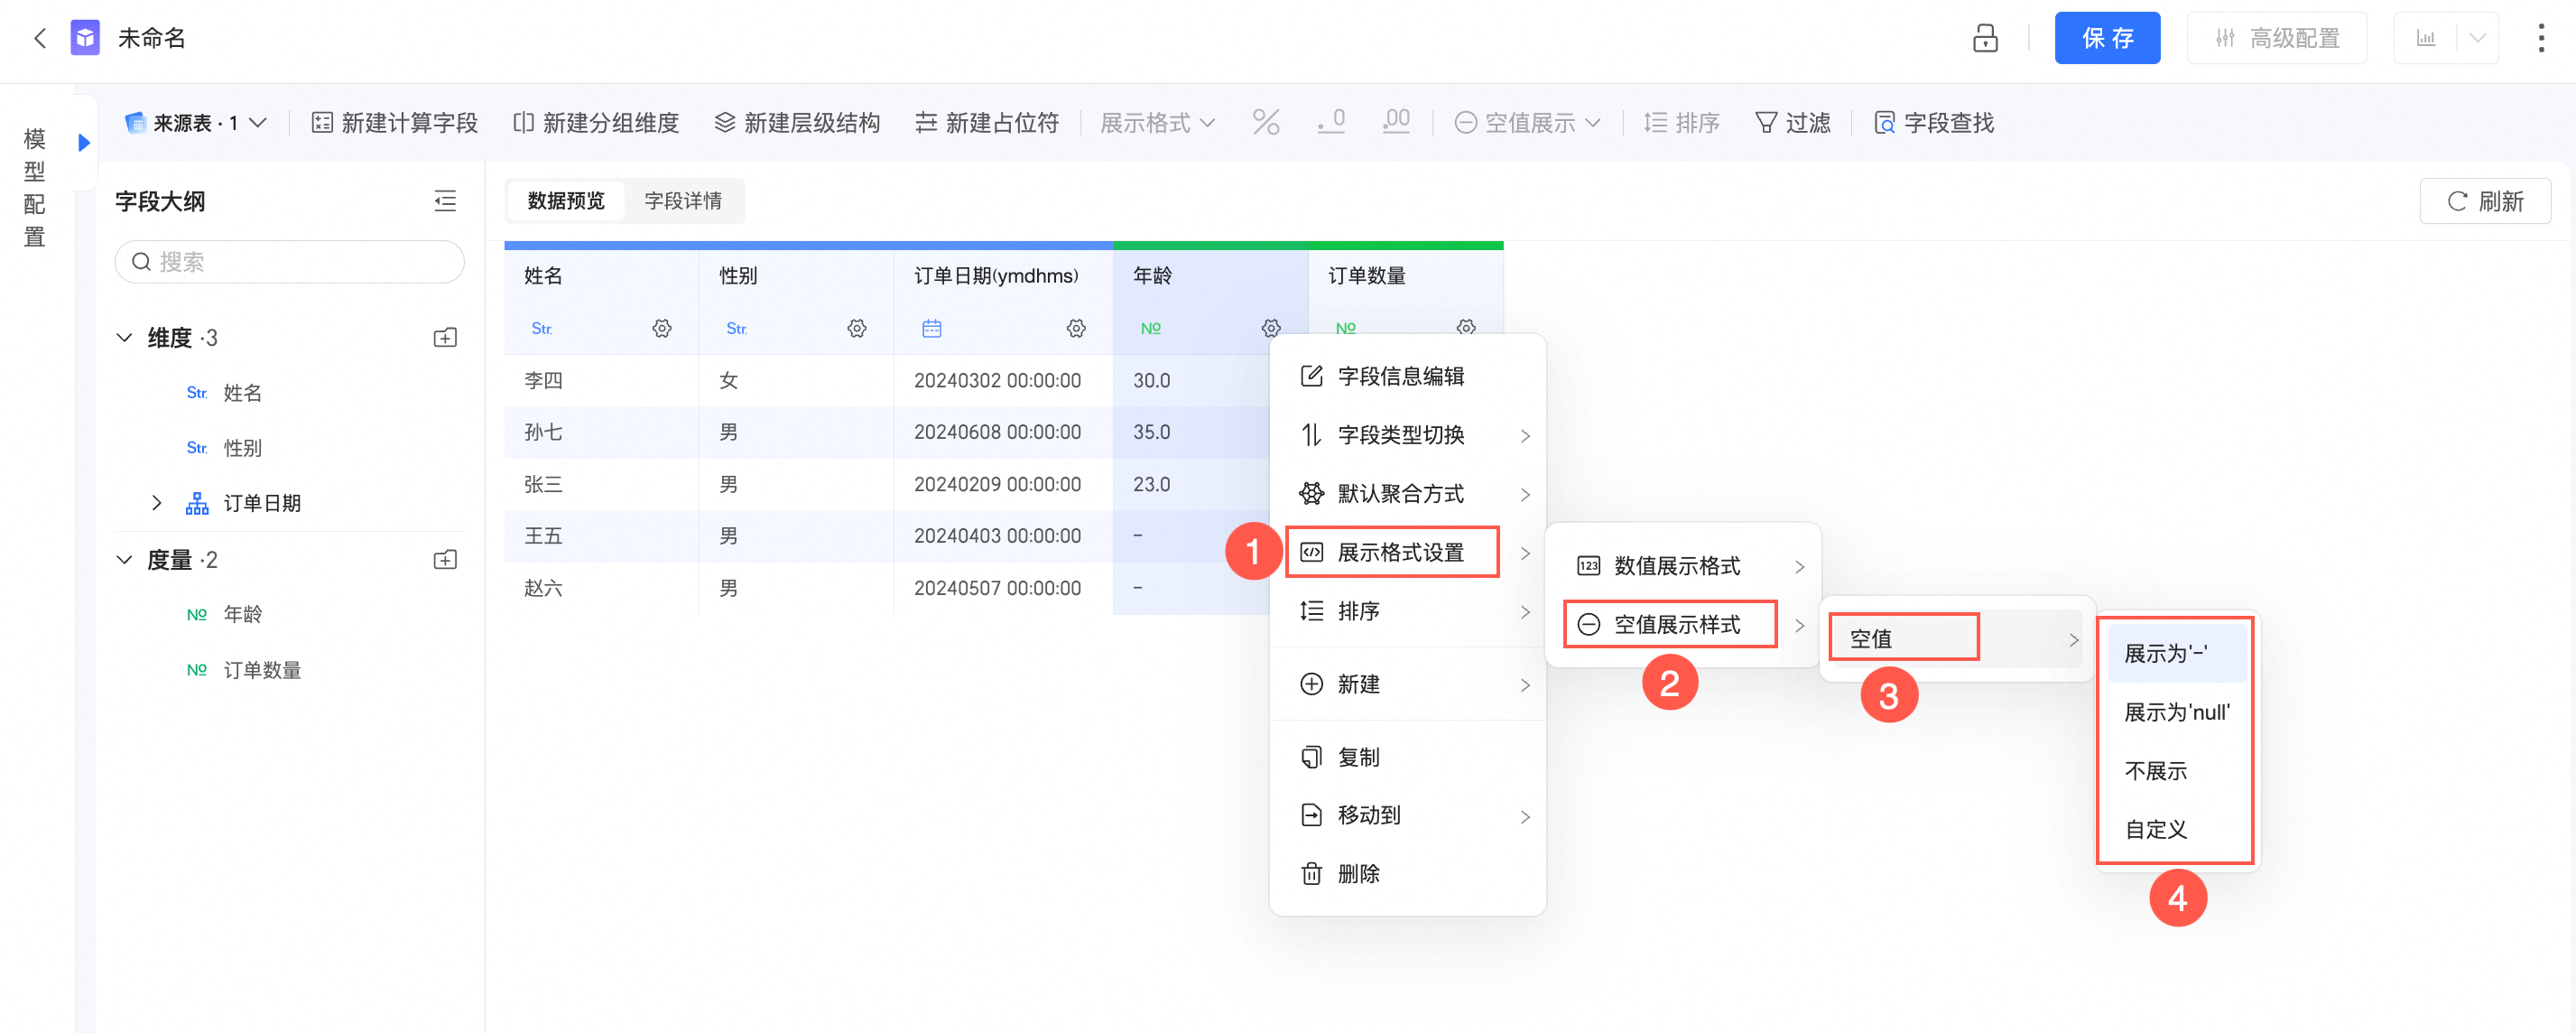Viewport: 2576px width, 1033px height.
Task: Click the lock icon near Save
Action: click(1984, 38)
